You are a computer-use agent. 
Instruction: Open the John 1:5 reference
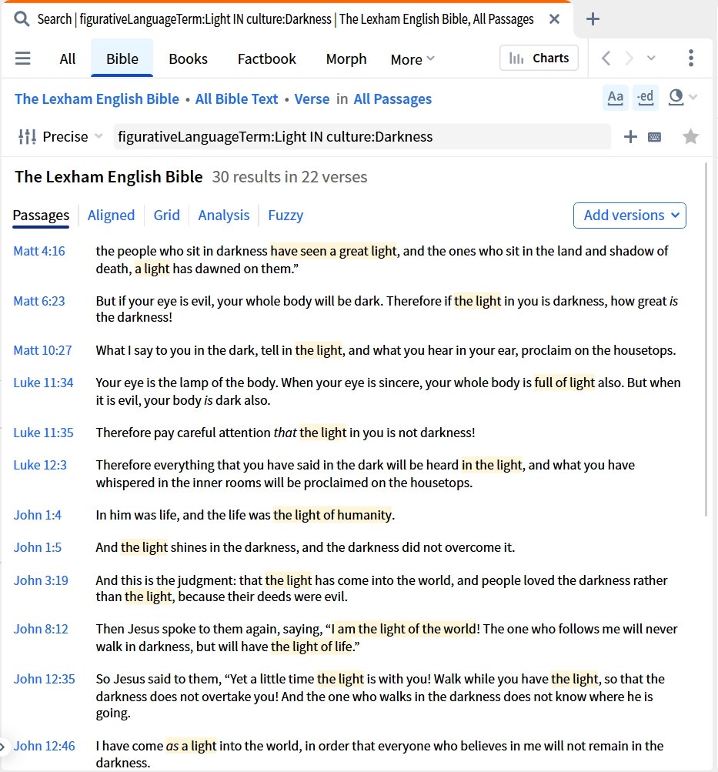click(38, 547)
